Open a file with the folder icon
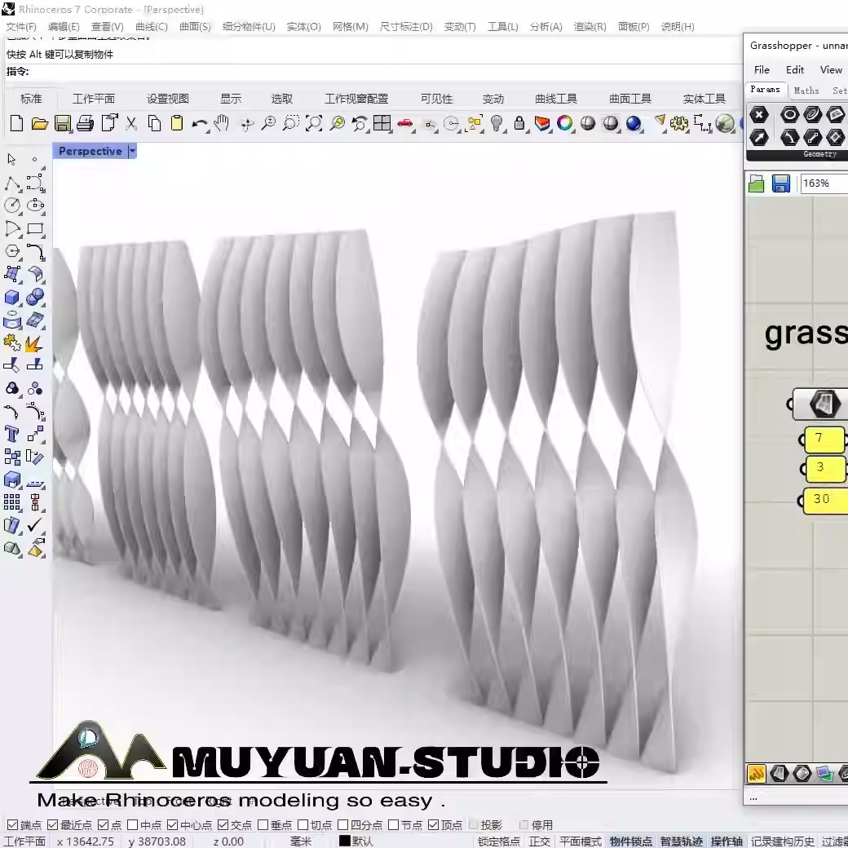 click(39, 123)
